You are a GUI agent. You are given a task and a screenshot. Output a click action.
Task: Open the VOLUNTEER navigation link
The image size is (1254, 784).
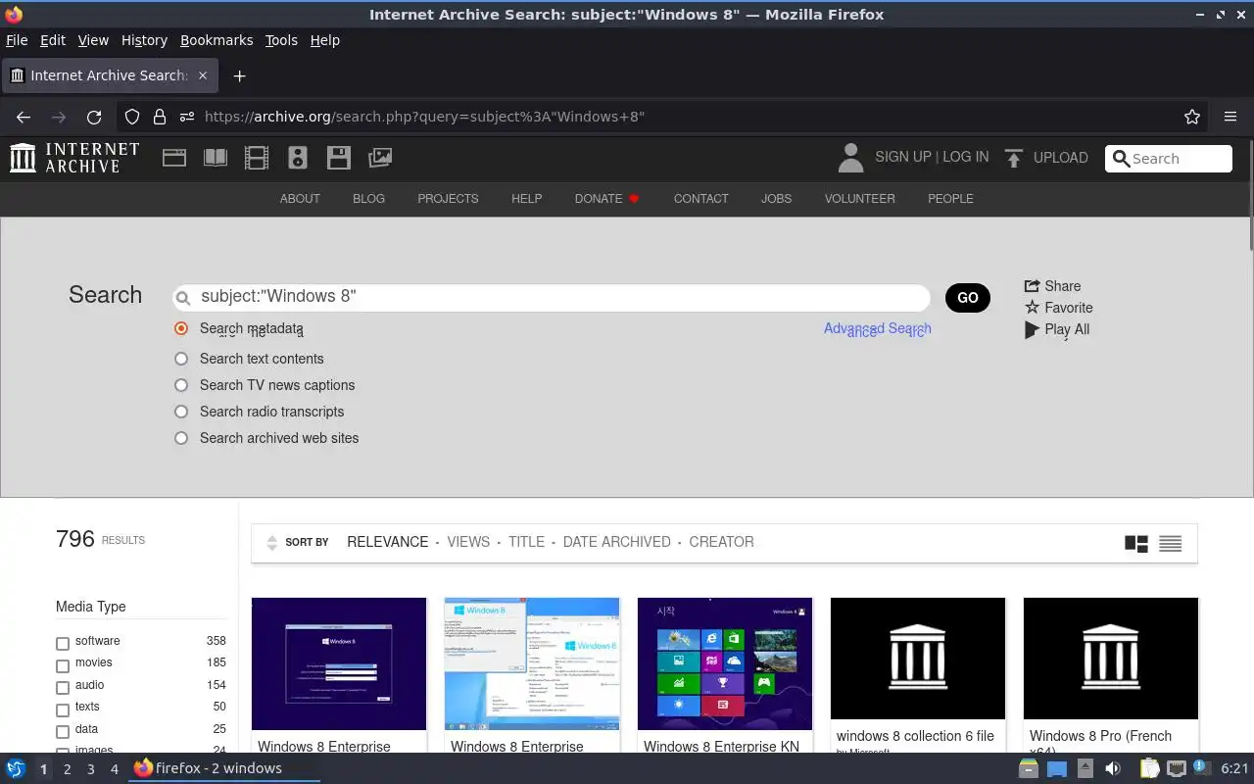point(859,198)
